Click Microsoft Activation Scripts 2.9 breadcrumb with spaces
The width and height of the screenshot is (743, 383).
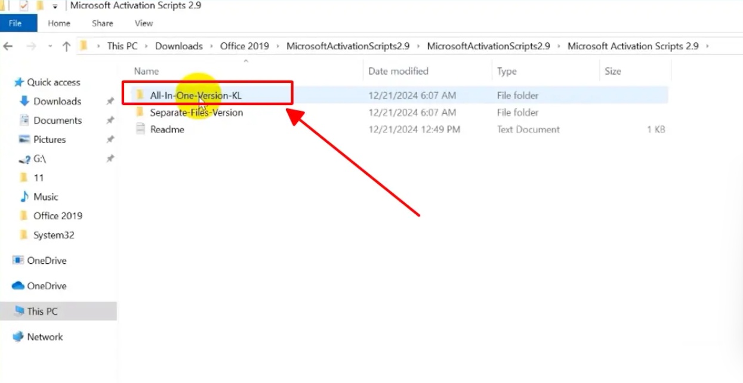click(633, 46)
